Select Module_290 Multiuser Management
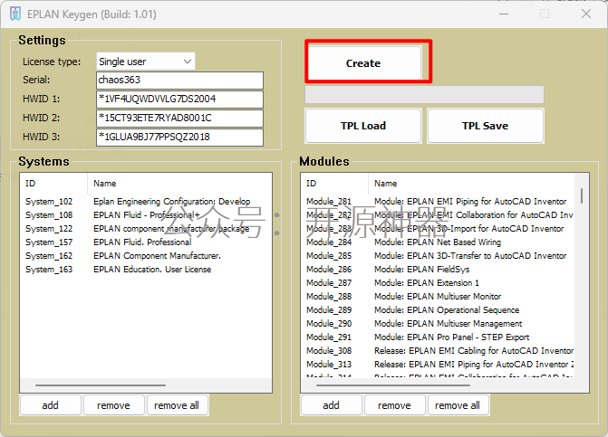 click(x=438, y=323)
